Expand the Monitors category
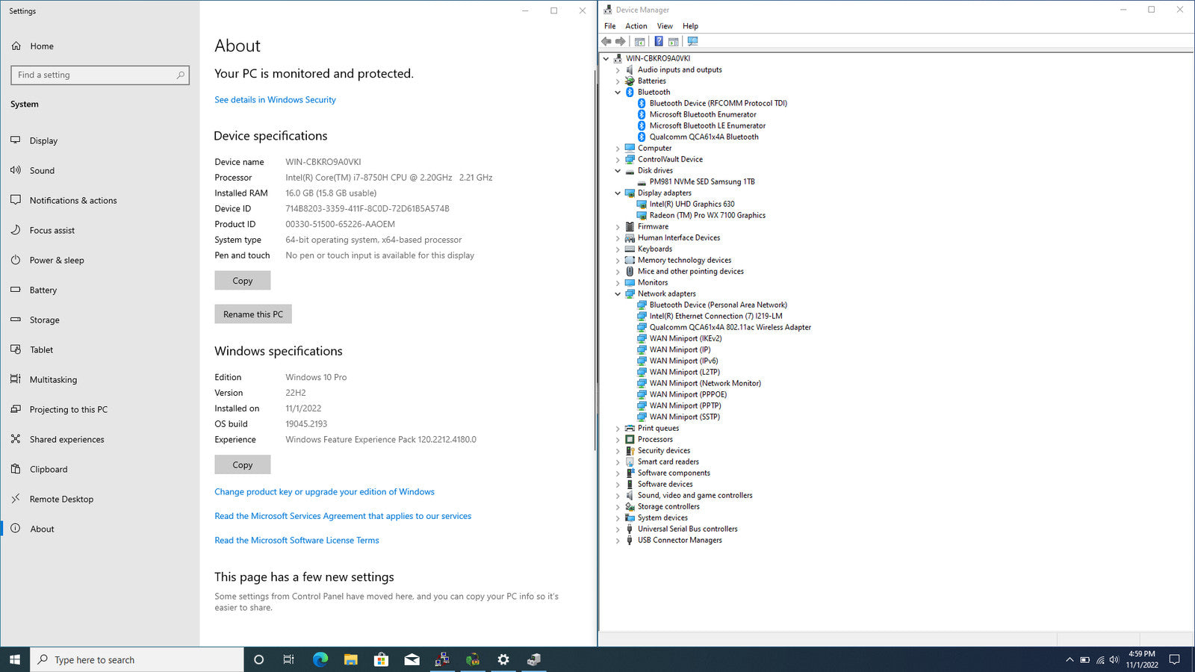Image resolution: width=1195 pixels, height=672 pixels. point(618,283)
